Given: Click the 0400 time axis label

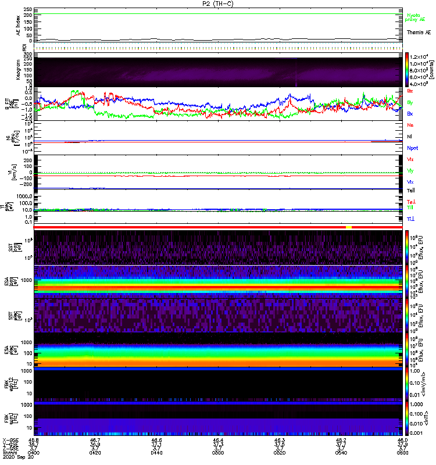Looking at the screenshot, I should (x=34, y=453).
